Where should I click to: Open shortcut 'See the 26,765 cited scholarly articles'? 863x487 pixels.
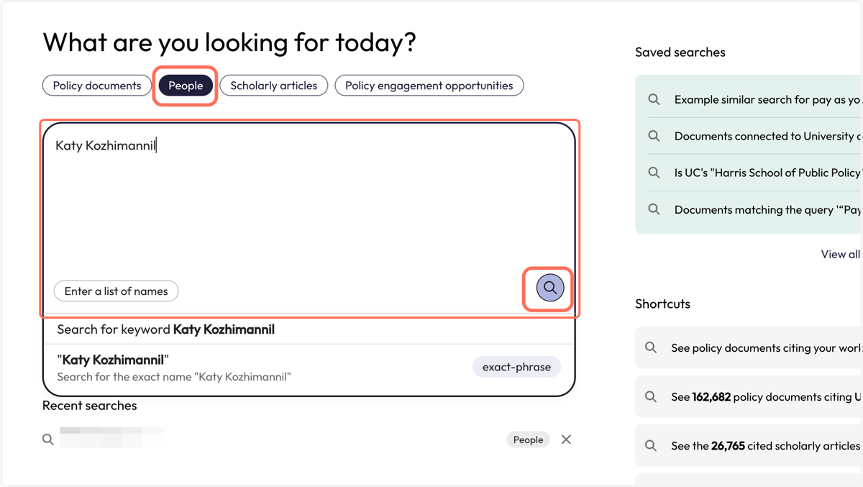click(749, 446)
